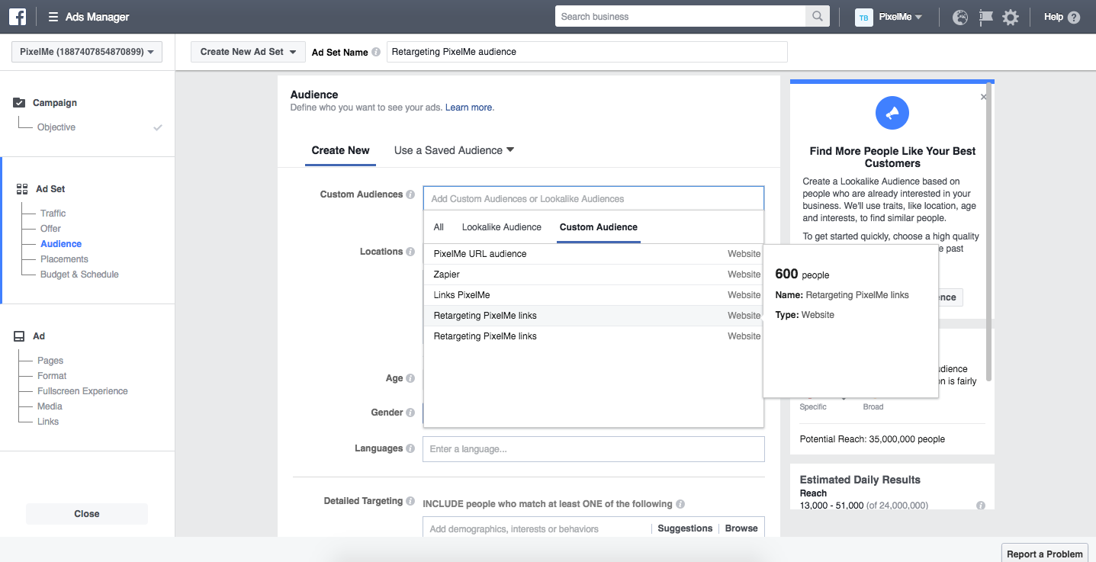Image resolution: width=1096 pixels, height=562 pixels.
Task: Click the flag pages icon
Action: pyautogui.click(x=985, y=17)
